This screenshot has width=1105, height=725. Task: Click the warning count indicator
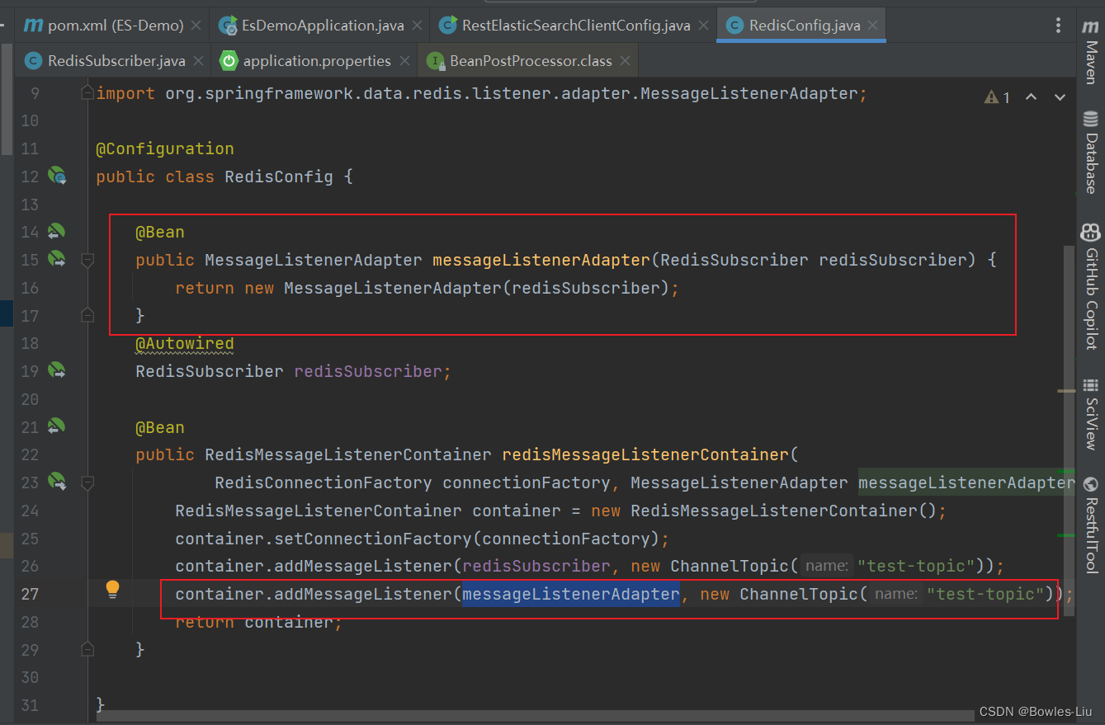997,97
